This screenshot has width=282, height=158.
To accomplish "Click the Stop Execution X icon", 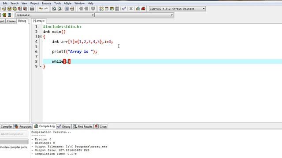I will coord(131,9).
